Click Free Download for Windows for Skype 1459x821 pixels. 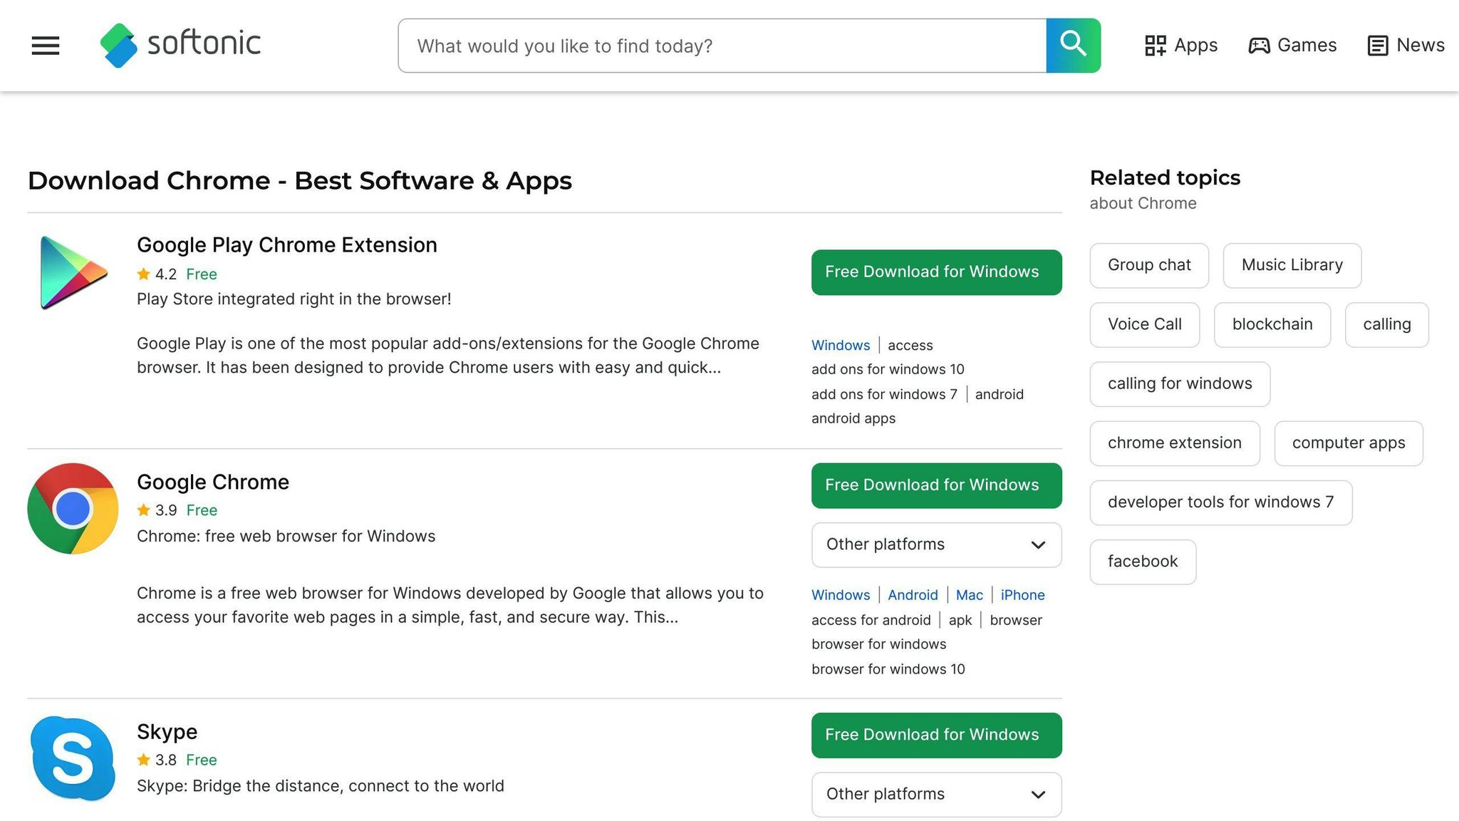(x=935, y=735)
